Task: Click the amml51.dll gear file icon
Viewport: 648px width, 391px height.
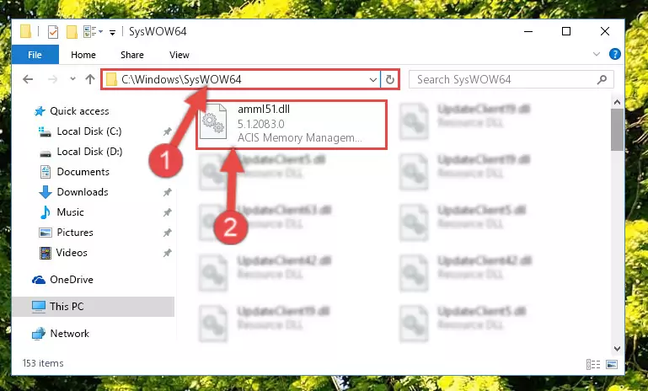Action: coord(213,121)
